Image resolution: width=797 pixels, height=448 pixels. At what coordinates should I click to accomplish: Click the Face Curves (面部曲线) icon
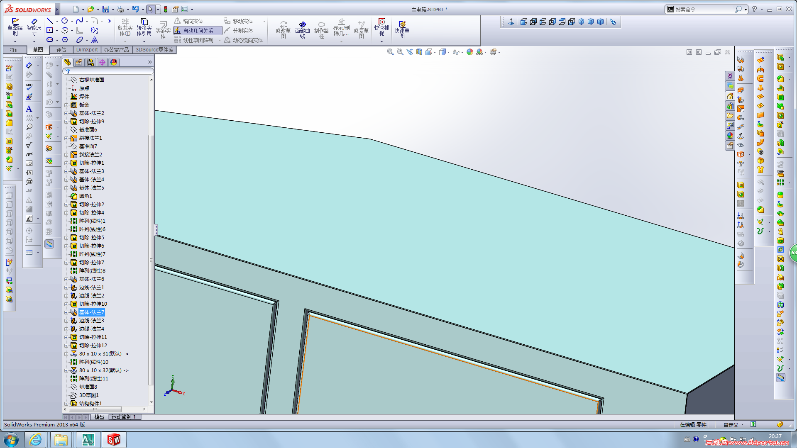tap(302, 29)
